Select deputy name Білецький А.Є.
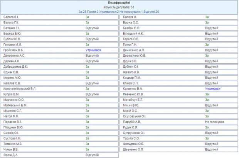239x158 pixels. 133,34
